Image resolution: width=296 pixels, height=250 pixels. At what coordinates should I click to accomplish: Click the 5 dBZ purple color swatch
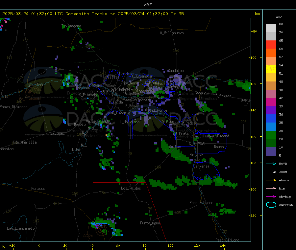271,151
